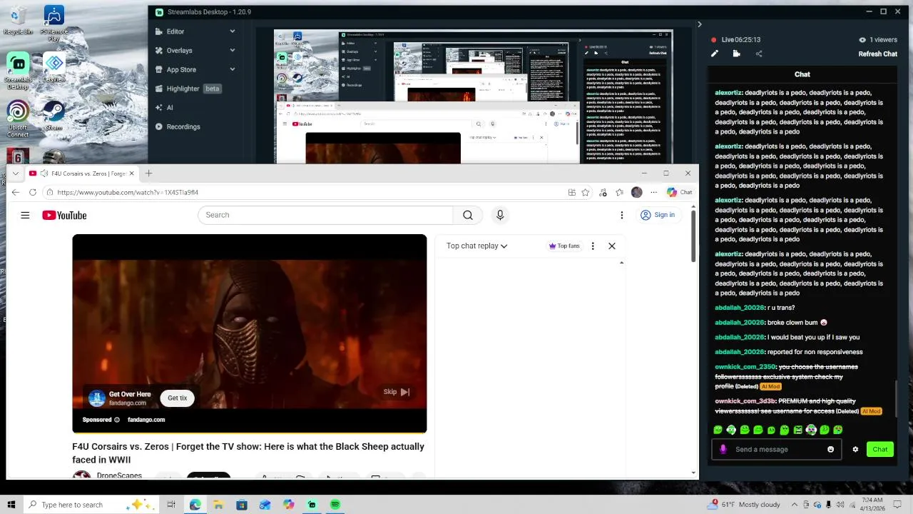Open YouTube settings three-dot menu

pos(621,215)
